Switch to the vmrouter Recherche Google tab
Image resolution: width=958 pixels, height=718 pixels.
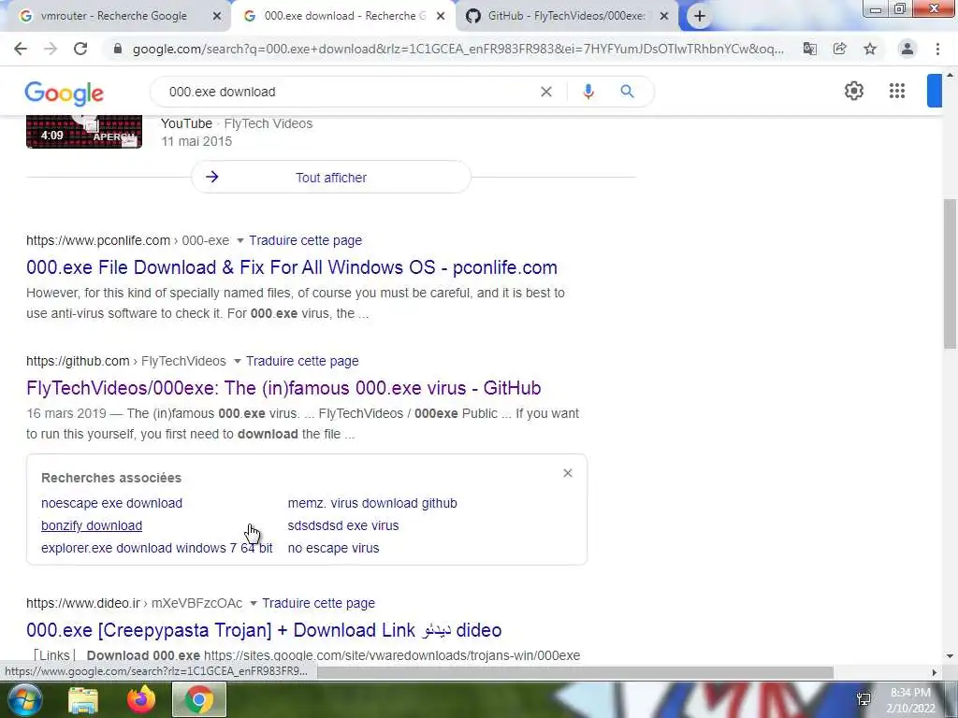pyautogui.click(x=113, y=16)
